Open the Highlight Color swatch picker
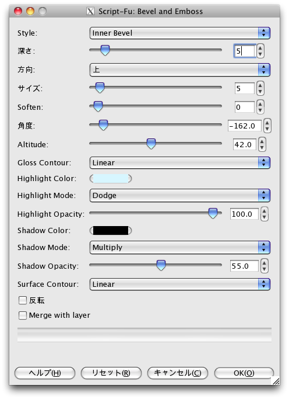The image size is (289, 399). point(111,179)
